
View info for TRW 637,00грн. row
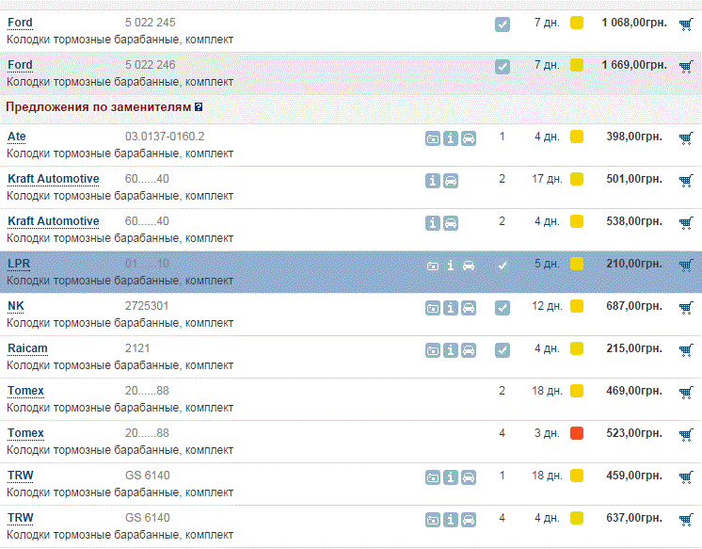(451, 520)
